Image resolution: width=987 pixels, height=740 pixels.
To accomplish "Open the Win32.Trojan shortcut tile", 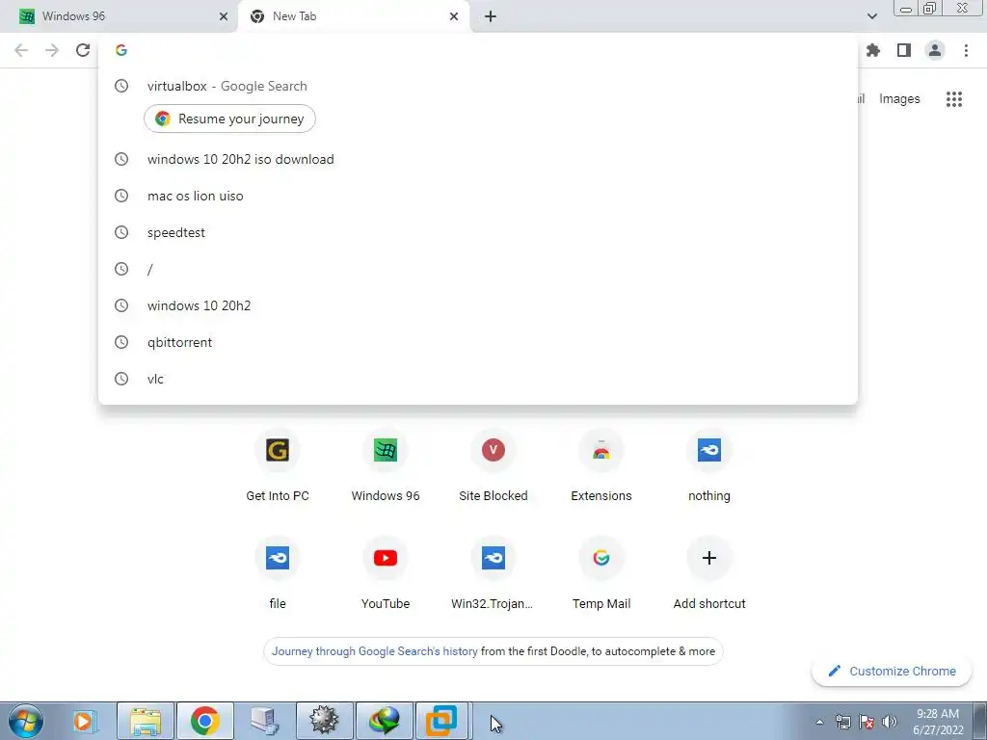I will pyautogui.click(x=493, y=574).
